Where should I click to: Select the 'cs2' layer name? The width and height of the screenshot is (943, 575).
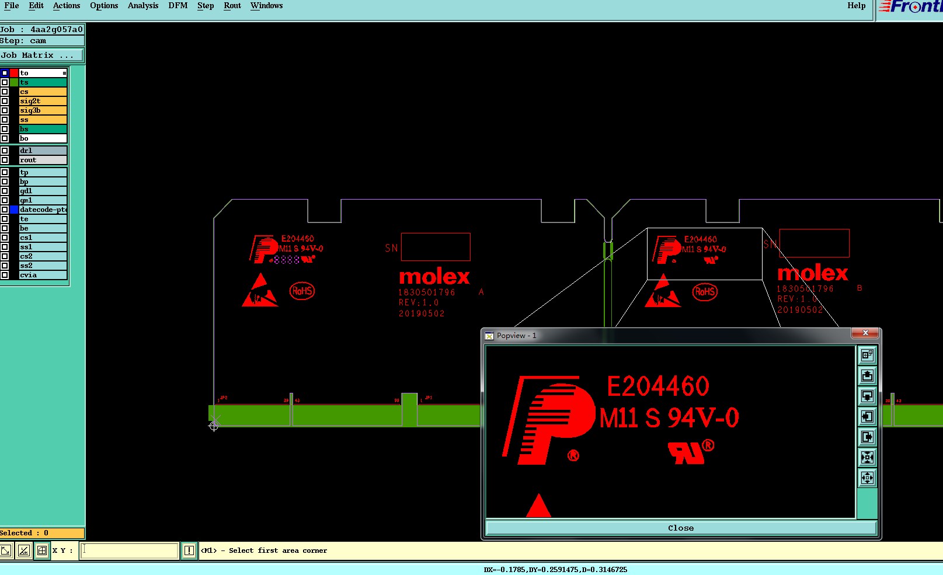coord(43,256)
